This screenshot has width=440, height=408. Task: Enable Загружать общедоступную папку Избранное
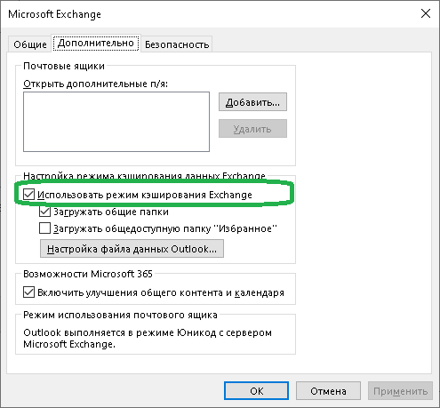(x=44, y=228)
